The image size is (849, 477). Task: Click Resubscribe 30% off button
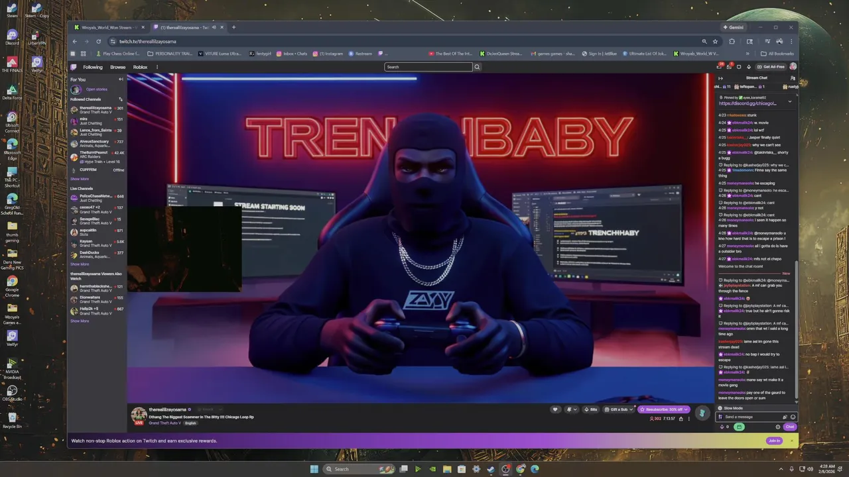pyautogui.click(x=664, y=409)
